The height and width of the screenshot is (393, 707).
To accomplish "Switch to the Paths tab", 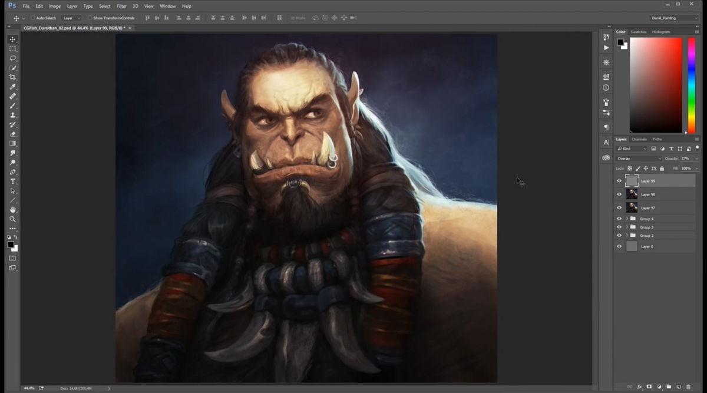I will pyautogui.click(x=657, y=139).
